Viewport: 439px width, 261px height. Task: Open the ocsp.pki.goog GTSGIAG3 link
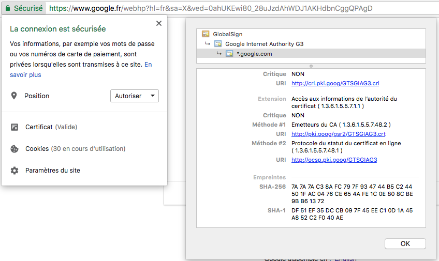tap(334, 160)
